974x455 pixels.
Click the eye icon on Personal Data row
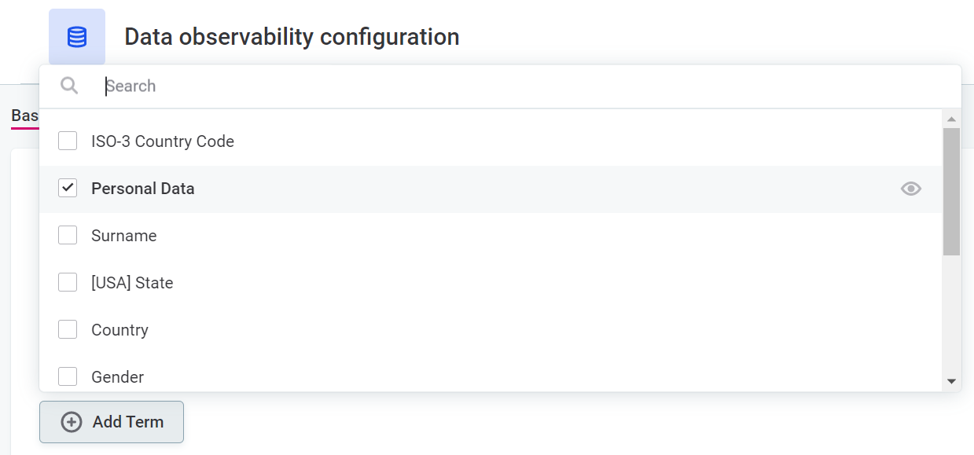(x=910, y=189)
